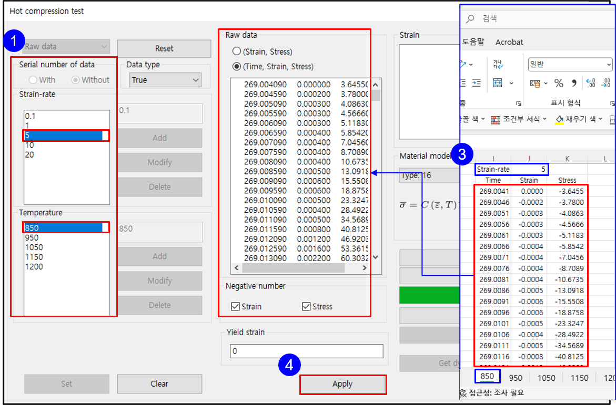The image size is (616, 405).
Task: Click the Temperature Delete button
Action: pyautogui.click(x=159, y=305)
